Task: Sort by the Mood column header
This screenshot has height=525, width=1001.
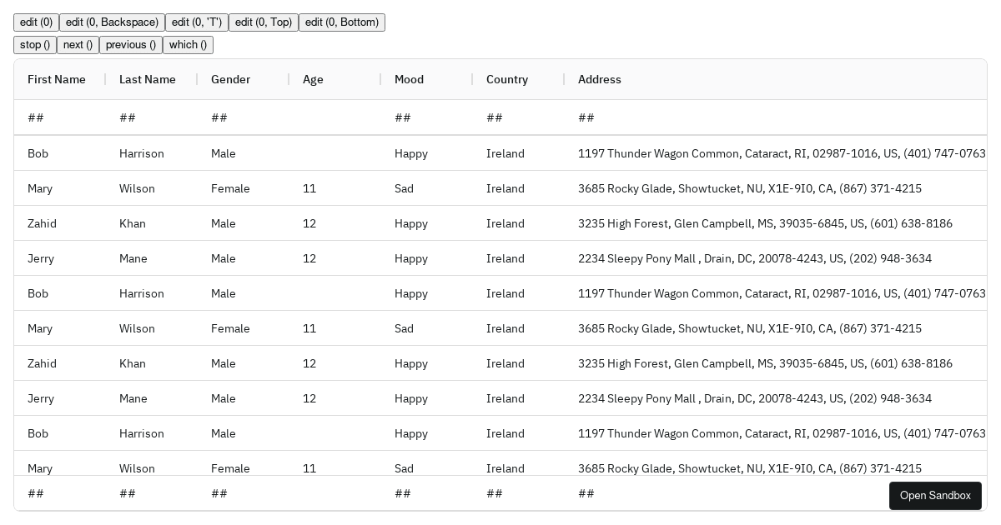Action: [x=409, y=79]
